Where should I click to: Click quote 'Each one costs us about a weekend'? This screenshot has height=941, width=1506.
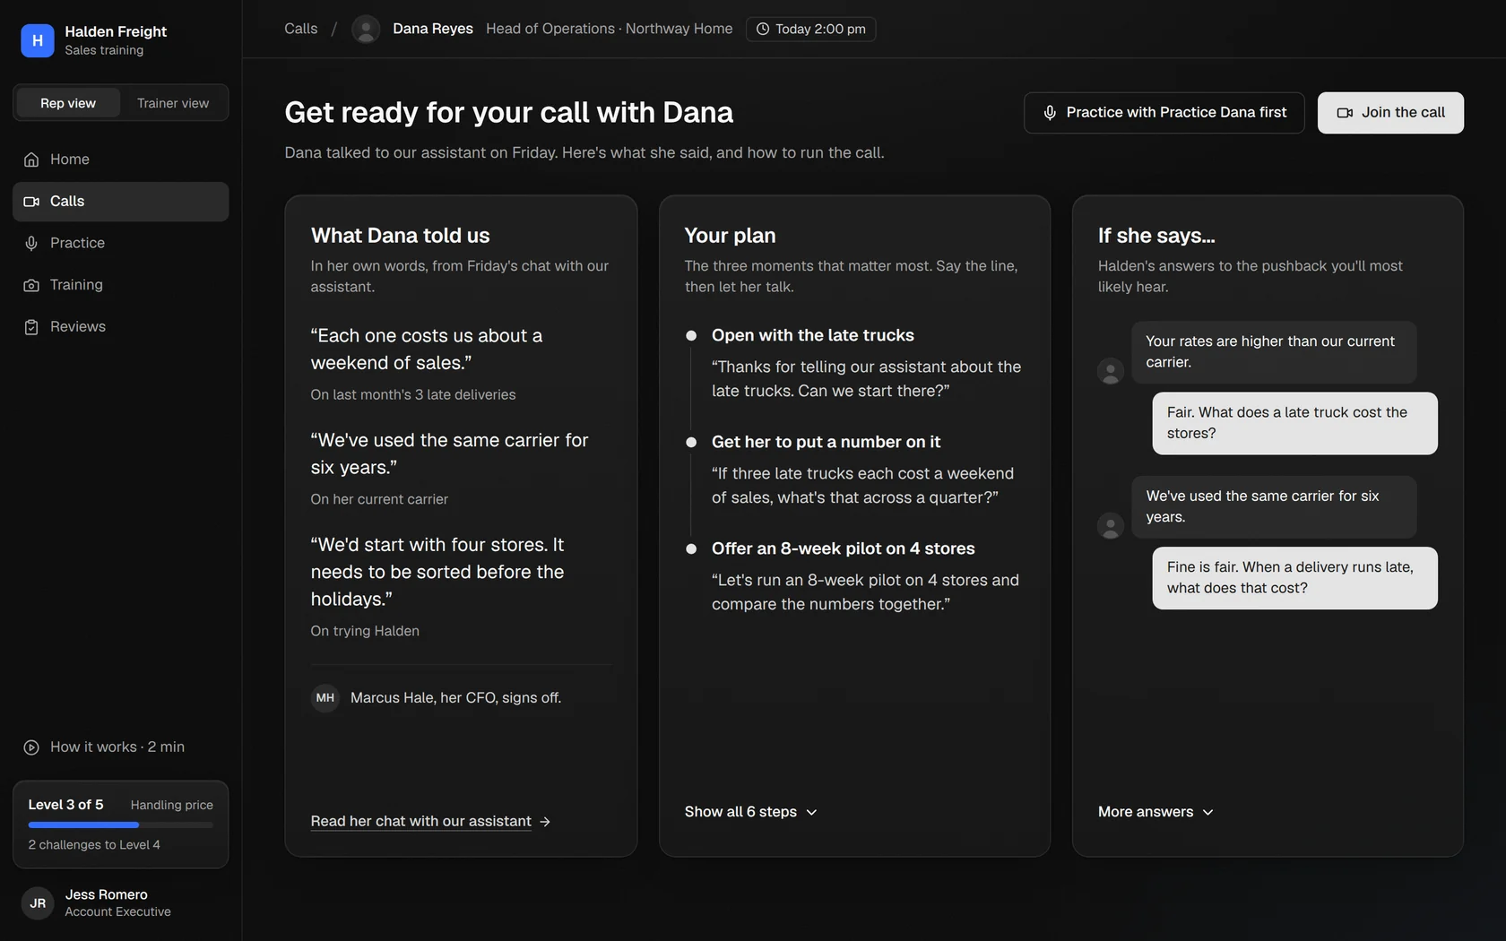coord(427,350)
